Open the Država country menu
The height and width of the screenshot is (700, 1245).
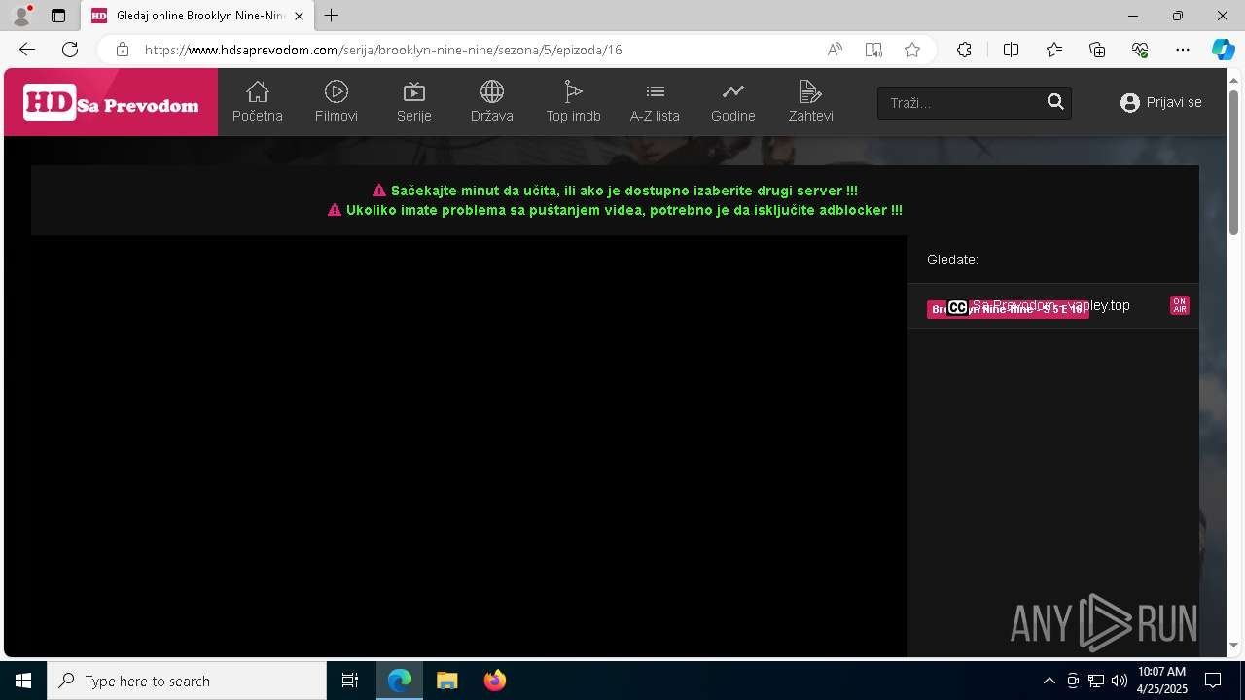(492, 102)
